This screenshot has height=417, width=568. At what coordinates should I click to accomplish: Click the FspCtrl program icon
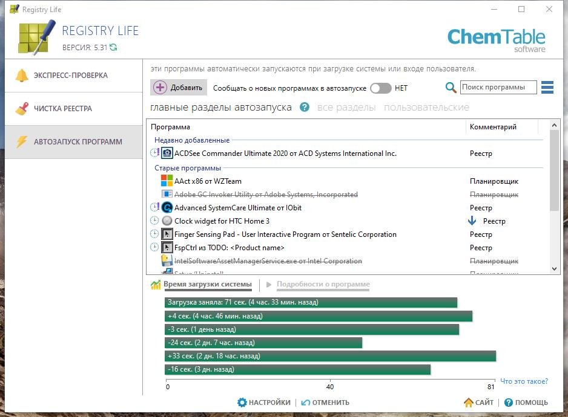click(167, 248)
